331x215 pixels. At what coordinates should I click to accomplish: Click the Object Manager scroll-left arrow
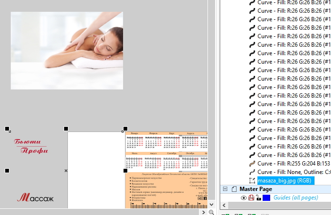(224, 205)
